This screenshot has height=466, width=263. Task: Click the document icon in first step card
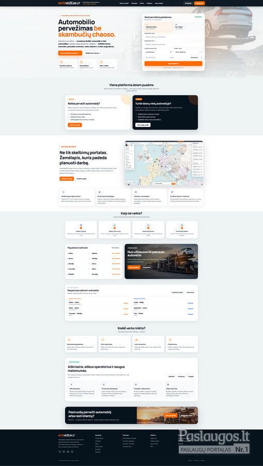[81, 225]
